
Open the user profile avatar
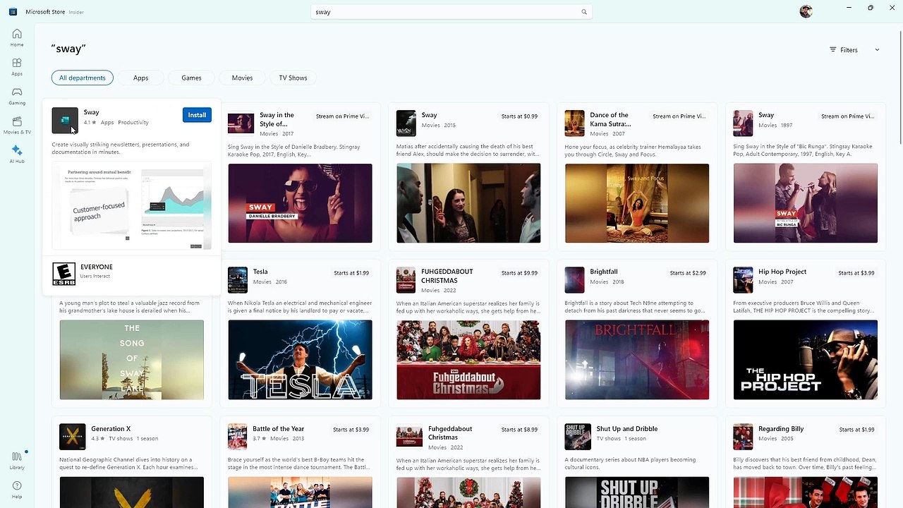pos(806,11)
